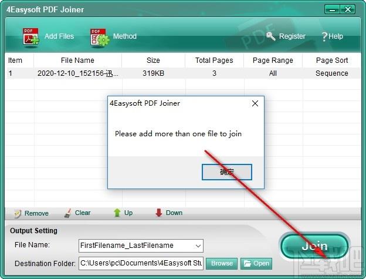Close the message dialog with its X

point(255,103)
